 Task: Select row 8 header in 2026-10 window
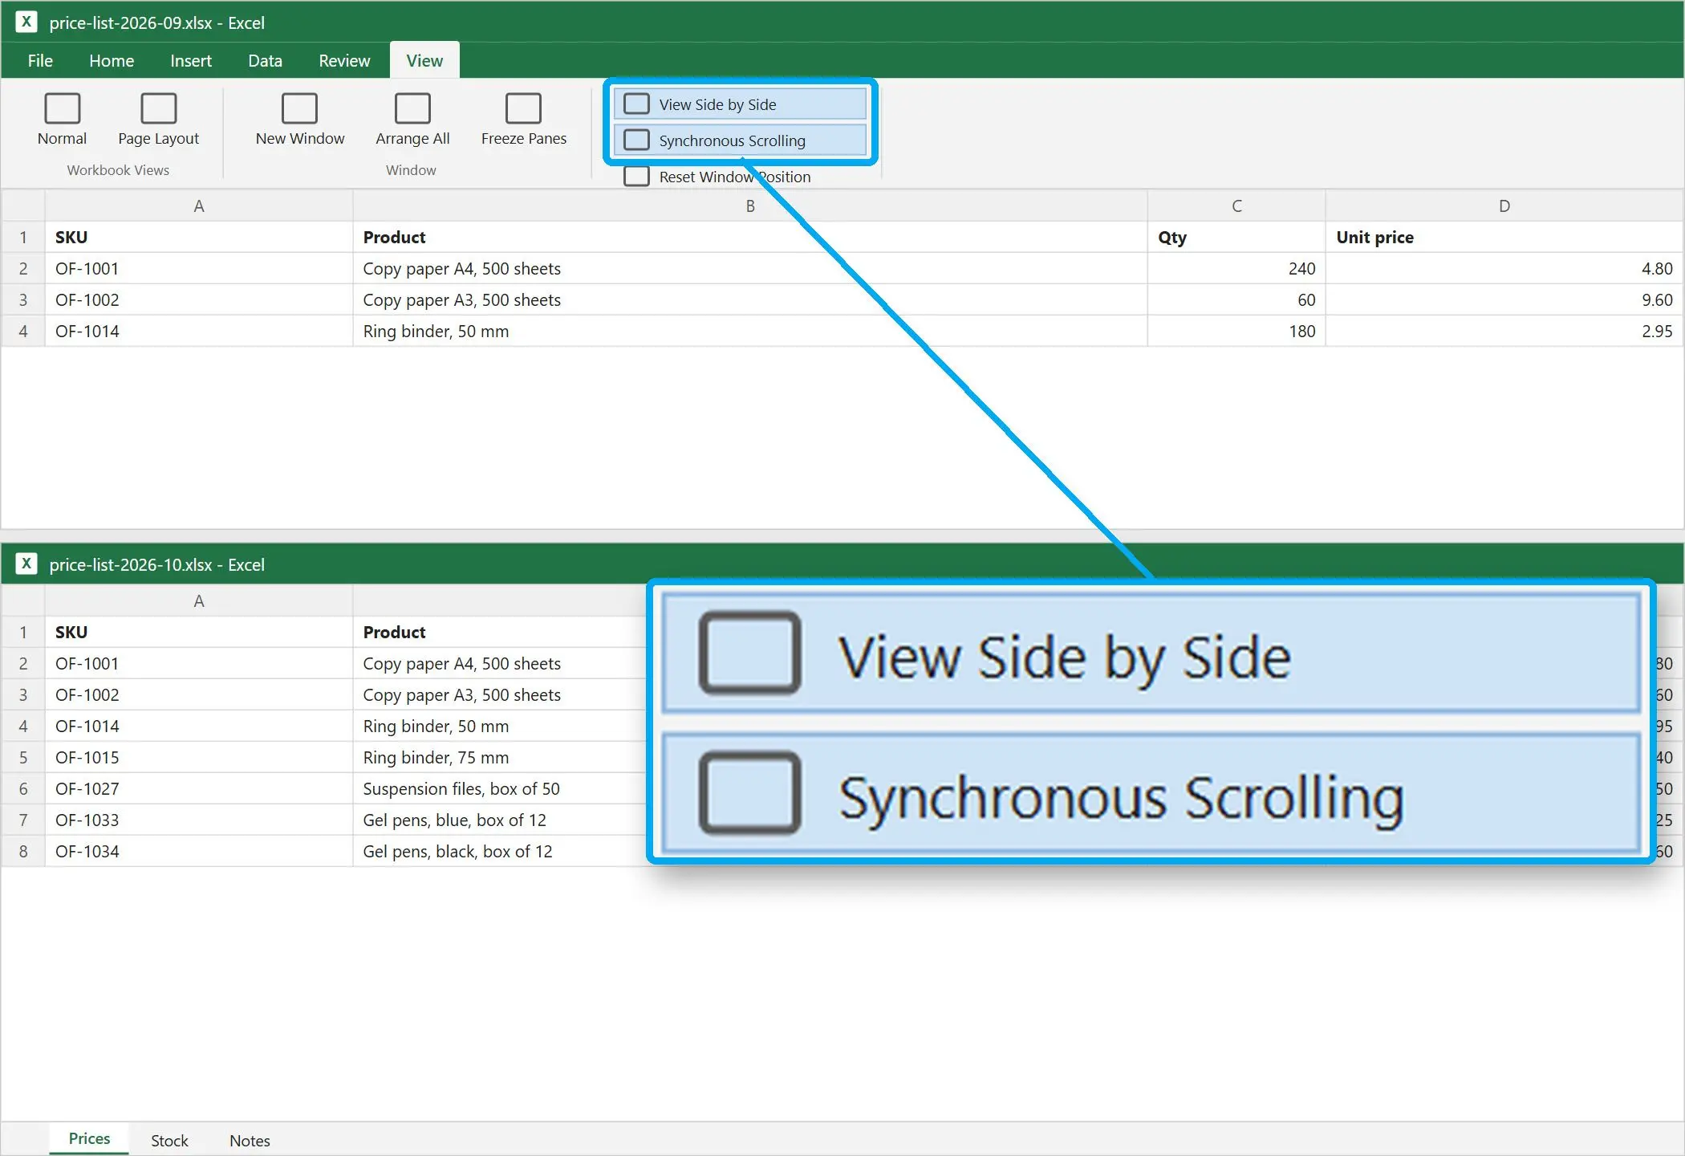(23, 851)
